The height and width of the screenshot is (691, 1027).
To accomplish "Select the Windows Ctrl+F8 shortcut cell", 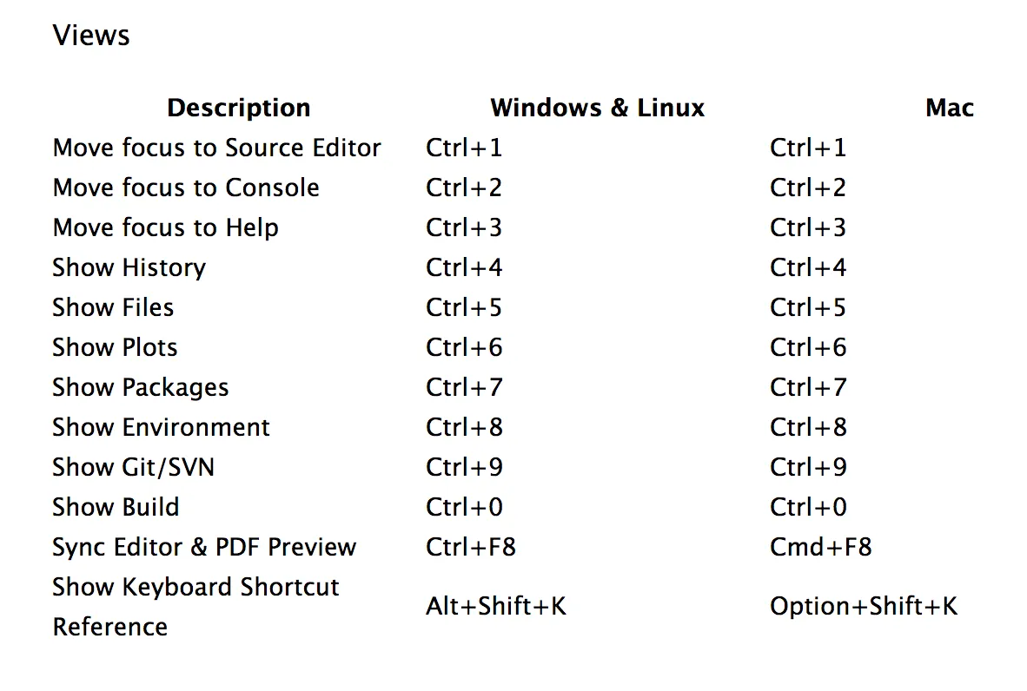I will (471, 547).
